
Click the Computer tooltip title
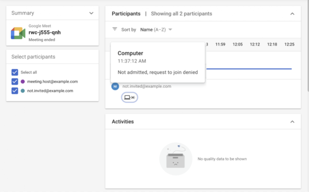(x=130, y=53)
